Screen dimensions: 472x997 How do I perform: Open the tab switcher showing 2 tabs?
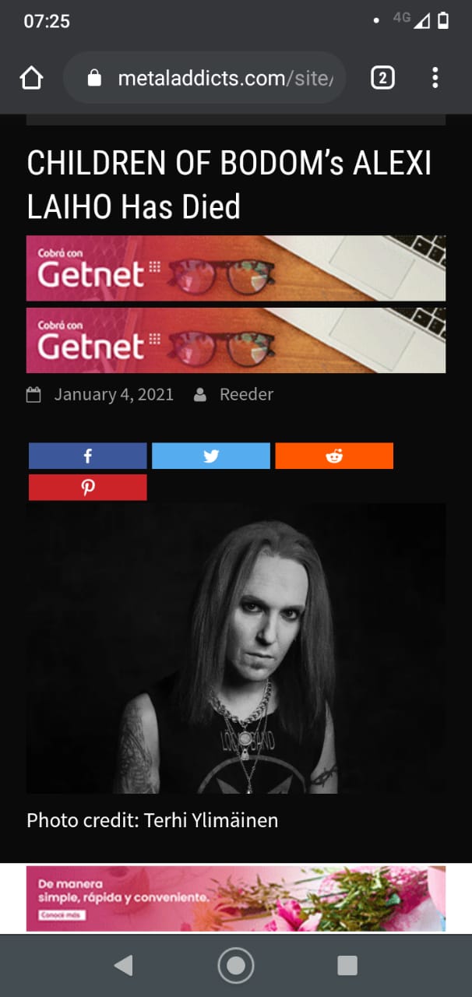(382, 78)
